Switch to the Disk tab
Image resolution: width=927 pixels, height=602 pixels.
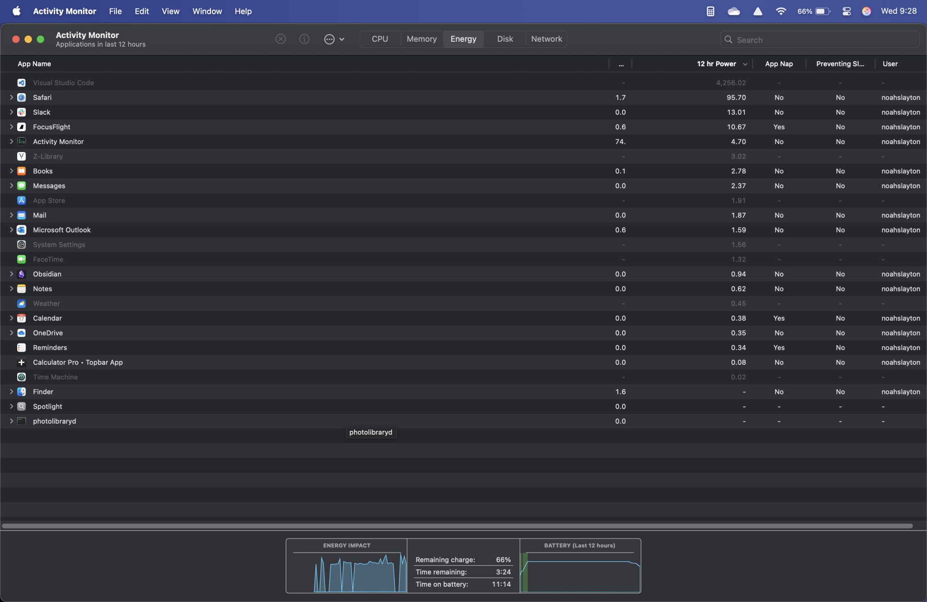pos(505,39)
